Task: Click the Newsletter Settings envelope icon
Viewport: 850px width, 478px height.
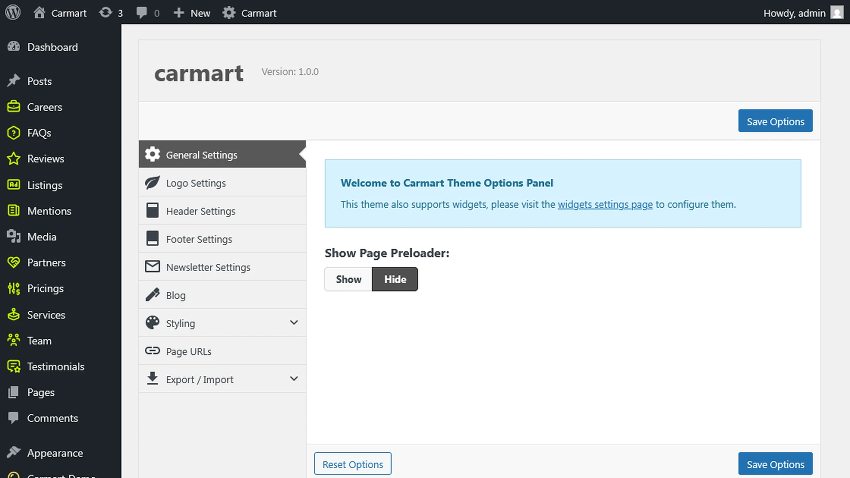Action: tap(152, 266)
